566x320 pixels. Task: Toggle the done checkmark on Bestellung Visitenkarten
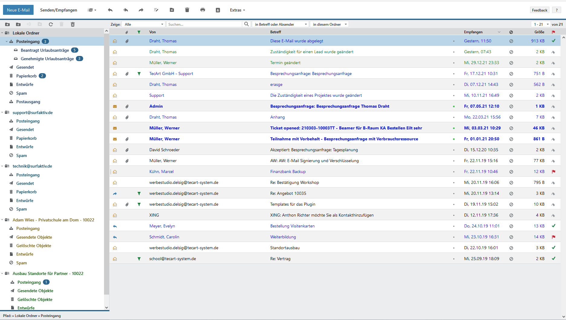(x=553, y=226)
